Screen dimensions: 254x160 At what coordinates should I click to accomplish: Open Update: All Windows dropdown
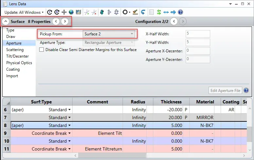24,12
